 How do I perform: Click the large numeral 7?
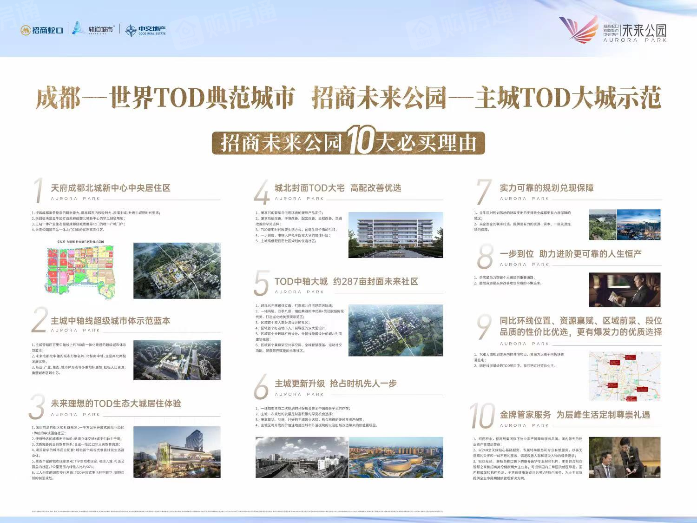(x=485, y=192)
